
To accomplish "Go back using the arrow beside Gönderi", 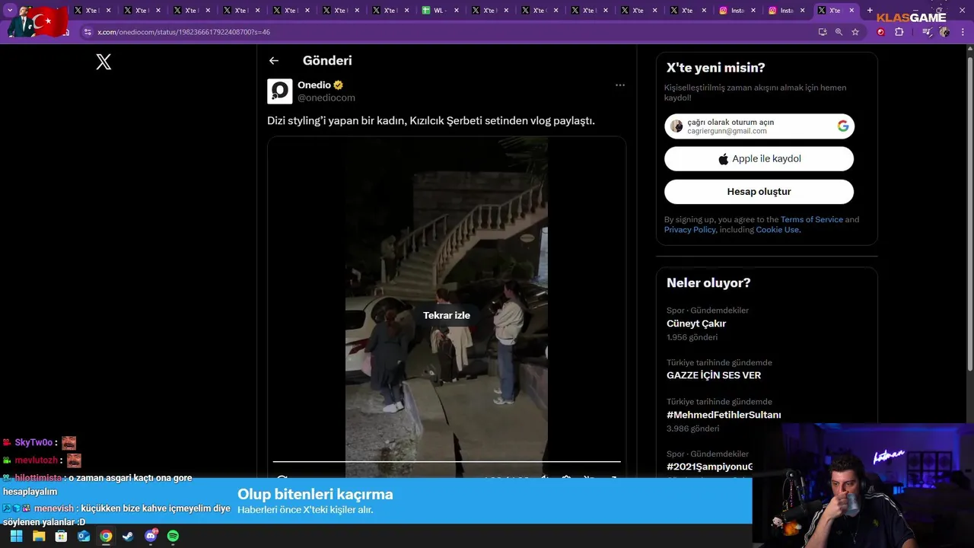I will (x=274, y=61).
